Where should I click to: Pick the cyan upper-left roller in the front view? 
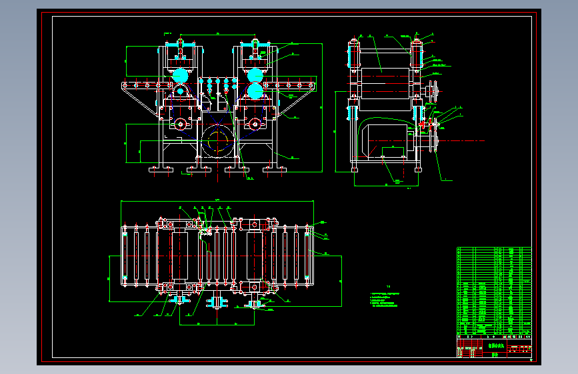click(x=180, y=76)
